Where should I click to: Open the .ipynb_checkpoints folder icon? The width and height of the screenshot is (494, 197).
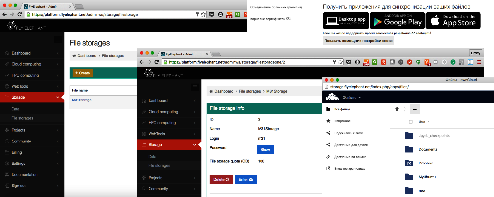(x=409, y=136)
